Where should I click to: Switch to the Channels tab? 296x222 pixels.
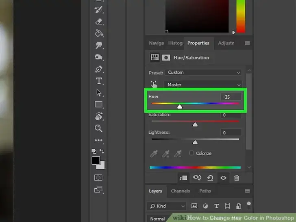[180, 191]
